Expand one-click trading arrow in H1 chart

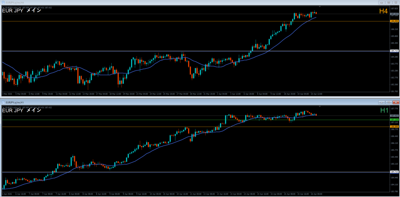tap(4, 106)
